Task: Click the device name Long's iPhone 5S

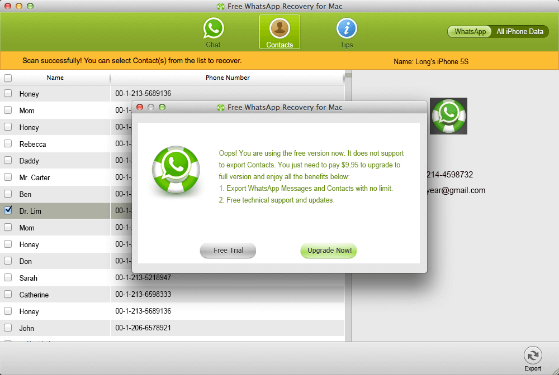Action: point(442,61)
